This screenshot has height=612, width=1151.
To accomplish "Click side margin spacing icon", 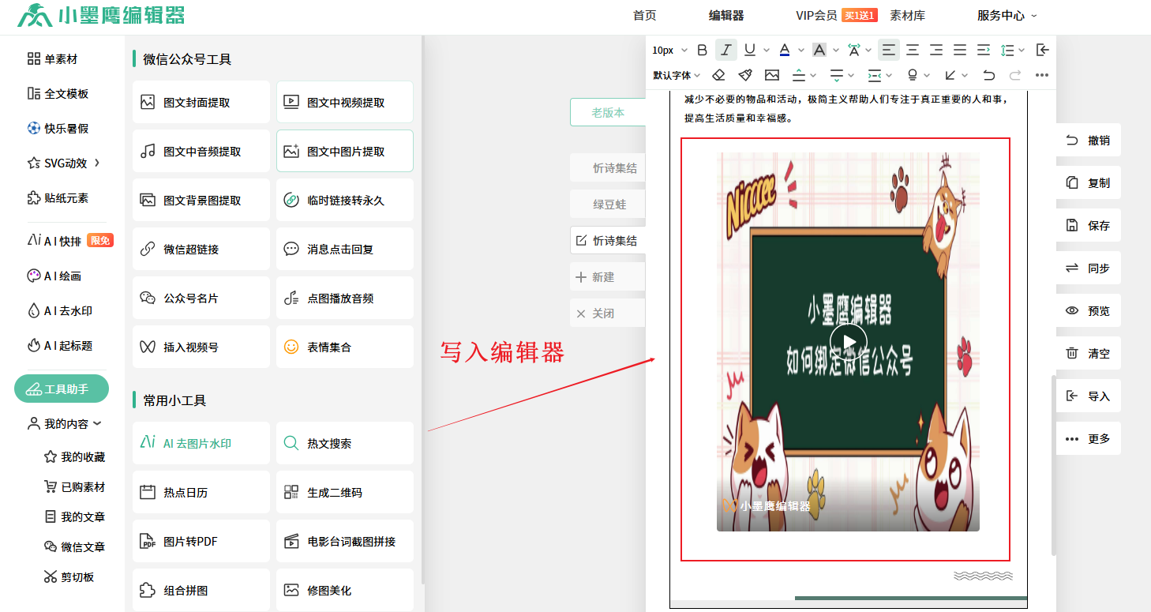I will point(874,75).
